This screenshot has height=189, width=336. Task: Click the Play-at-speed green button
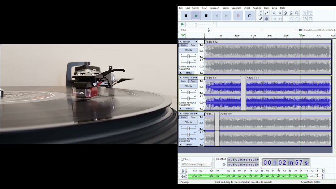pyautogui.click(x=182, y=24)
